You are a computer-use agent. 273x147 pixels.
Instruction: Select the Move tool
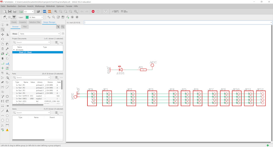pos(2,34)
